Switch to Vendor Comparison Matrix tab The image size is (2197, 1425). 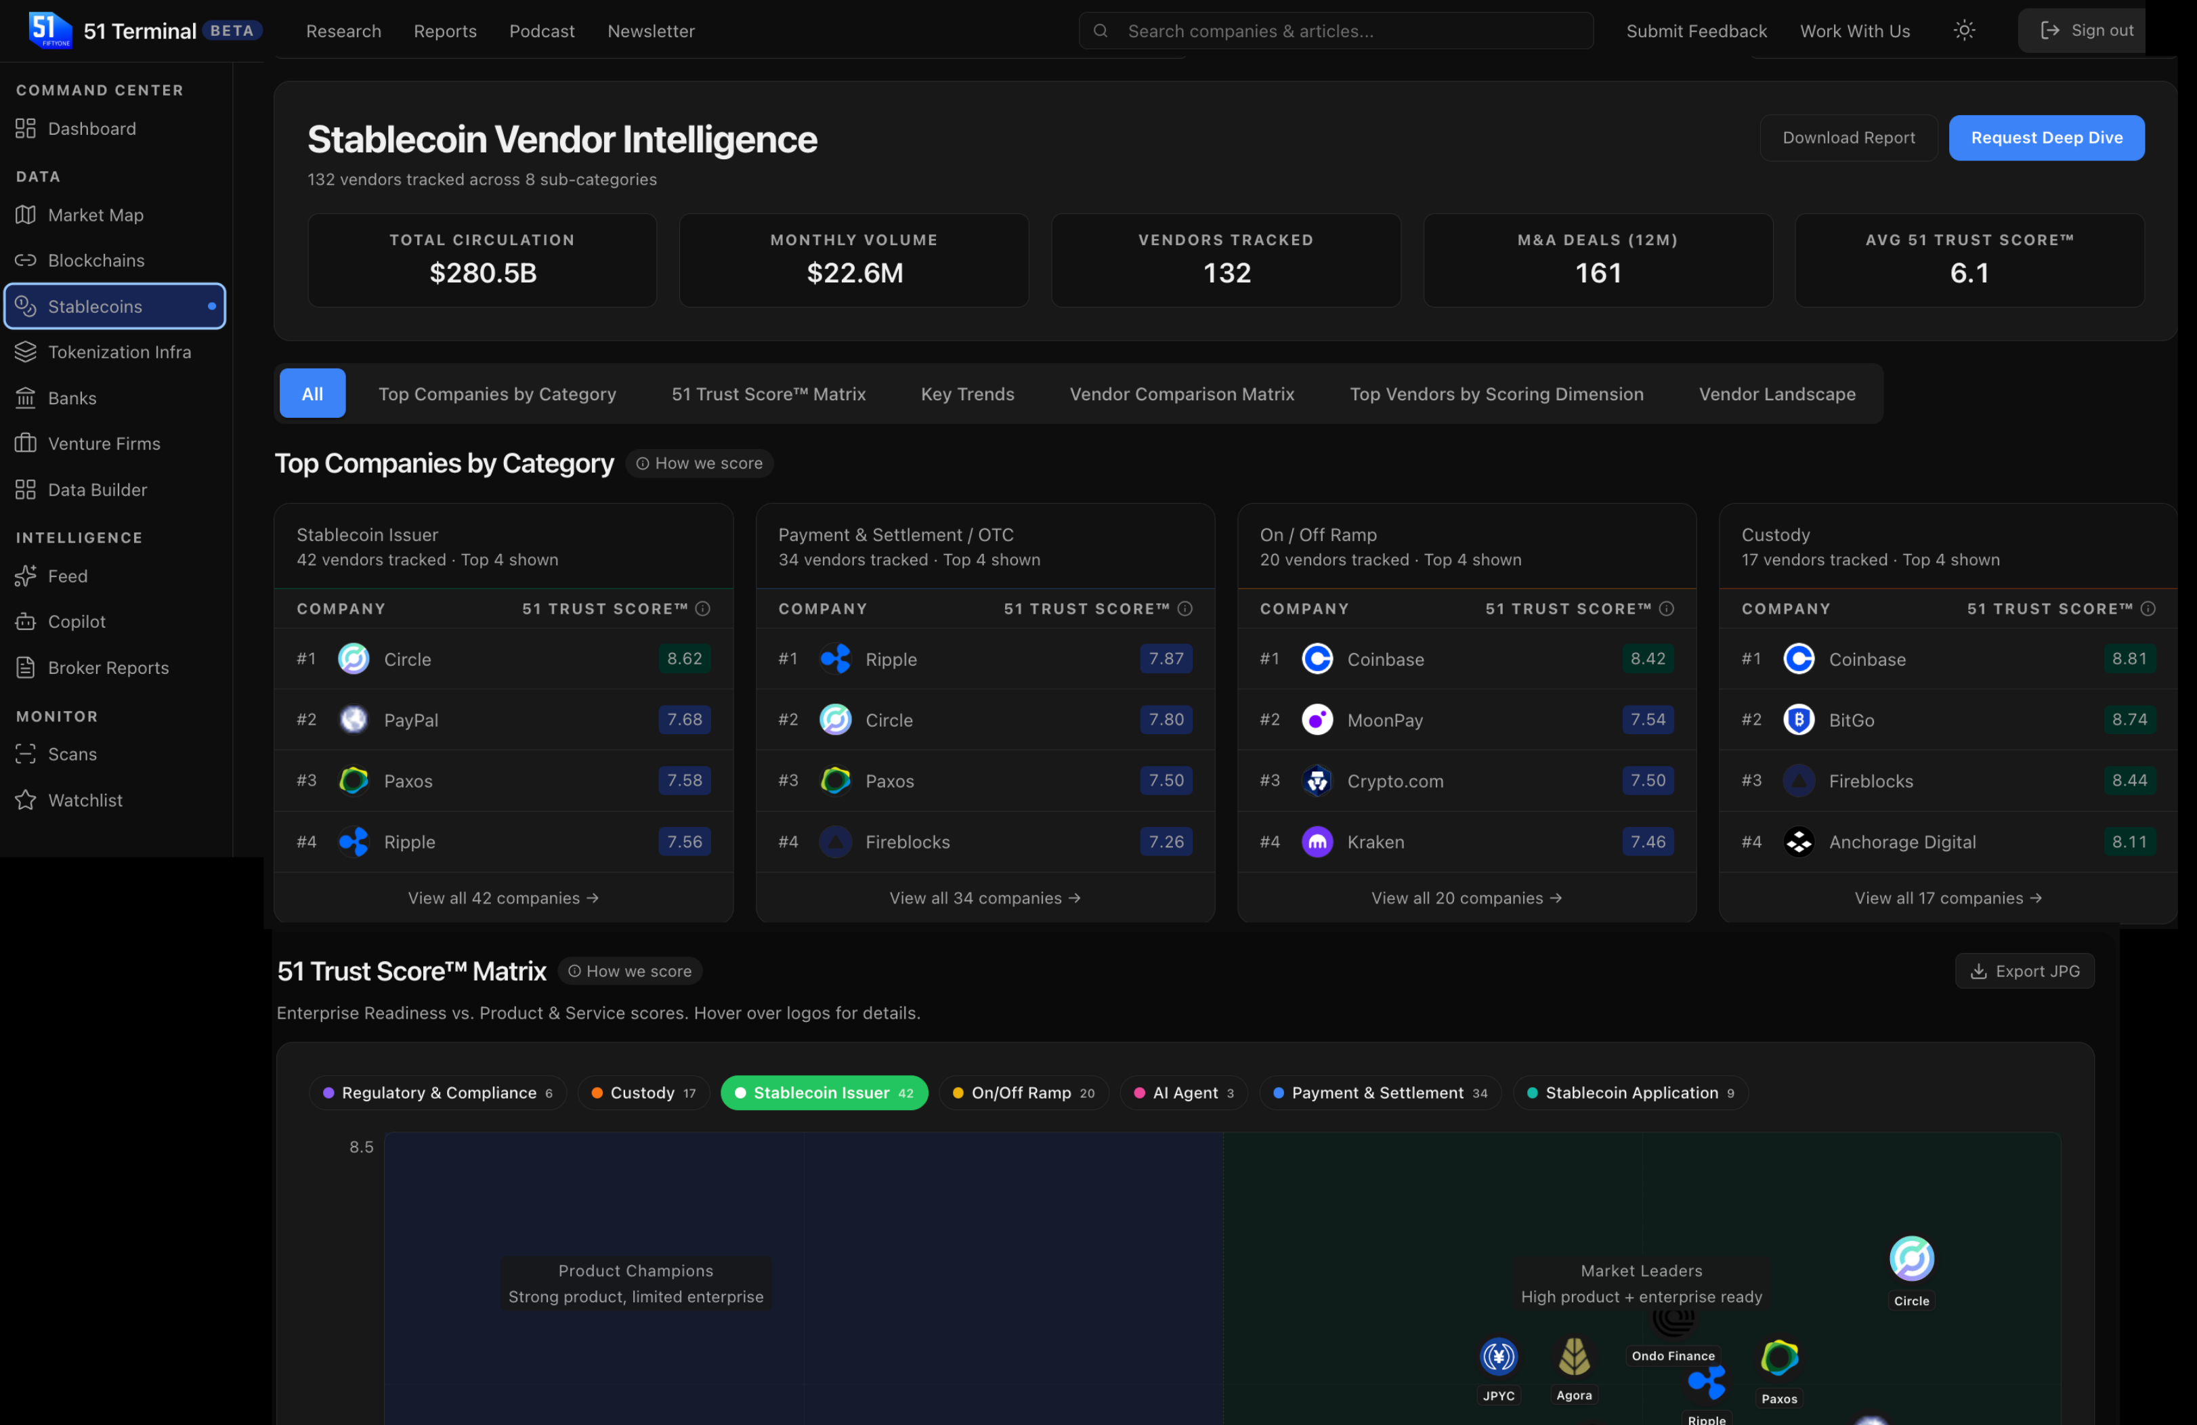point(1182,394)
